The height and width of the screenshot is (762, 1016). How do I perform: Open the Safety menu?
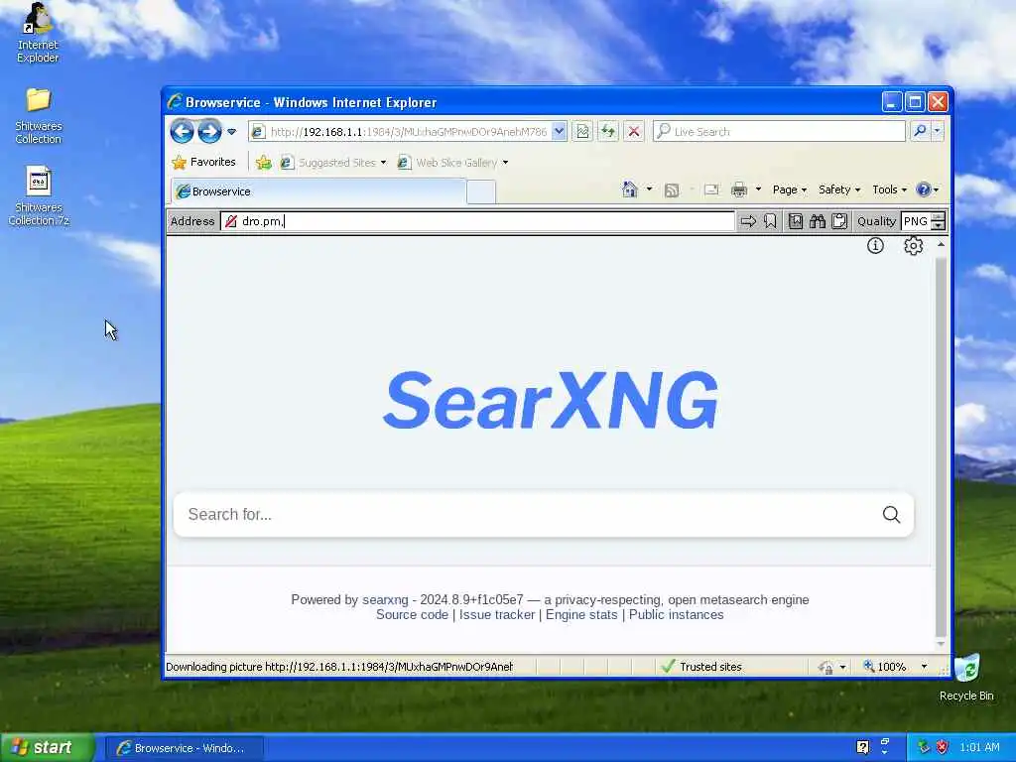pyautogui.click(x=839, y=190)
